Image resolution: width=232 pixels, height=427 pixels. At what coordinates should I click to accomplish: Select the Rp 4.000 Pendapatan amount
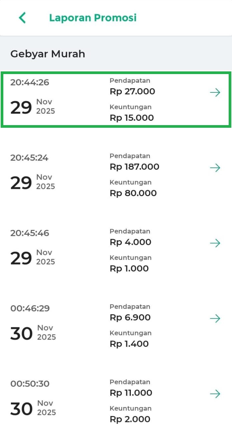[131, 242]
